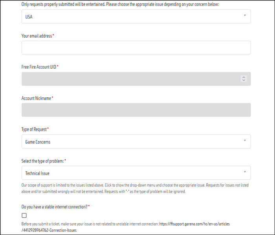This screenshot has width=275, height=235.
Task: Click the 'Your email address' label
Action: (x=37, y=36)
